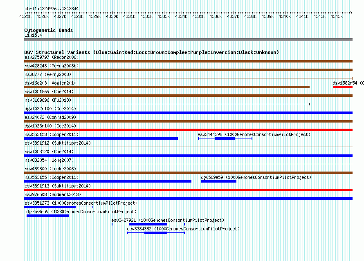
Task: Click the esv3444398 (1000GenomesConsortiumPilotProject) label
Action: (x=254, y=134)
